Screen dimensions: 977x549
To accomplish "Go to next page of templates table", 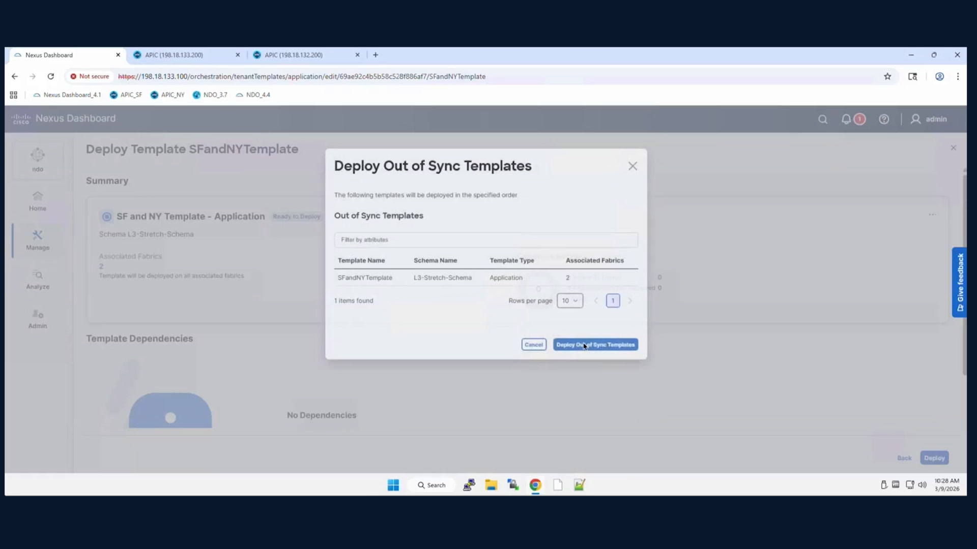I will click(x=630, y=300).
